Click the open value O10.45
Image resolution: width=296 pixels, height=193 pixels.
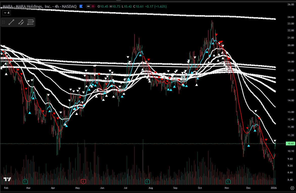pos(103,6)
